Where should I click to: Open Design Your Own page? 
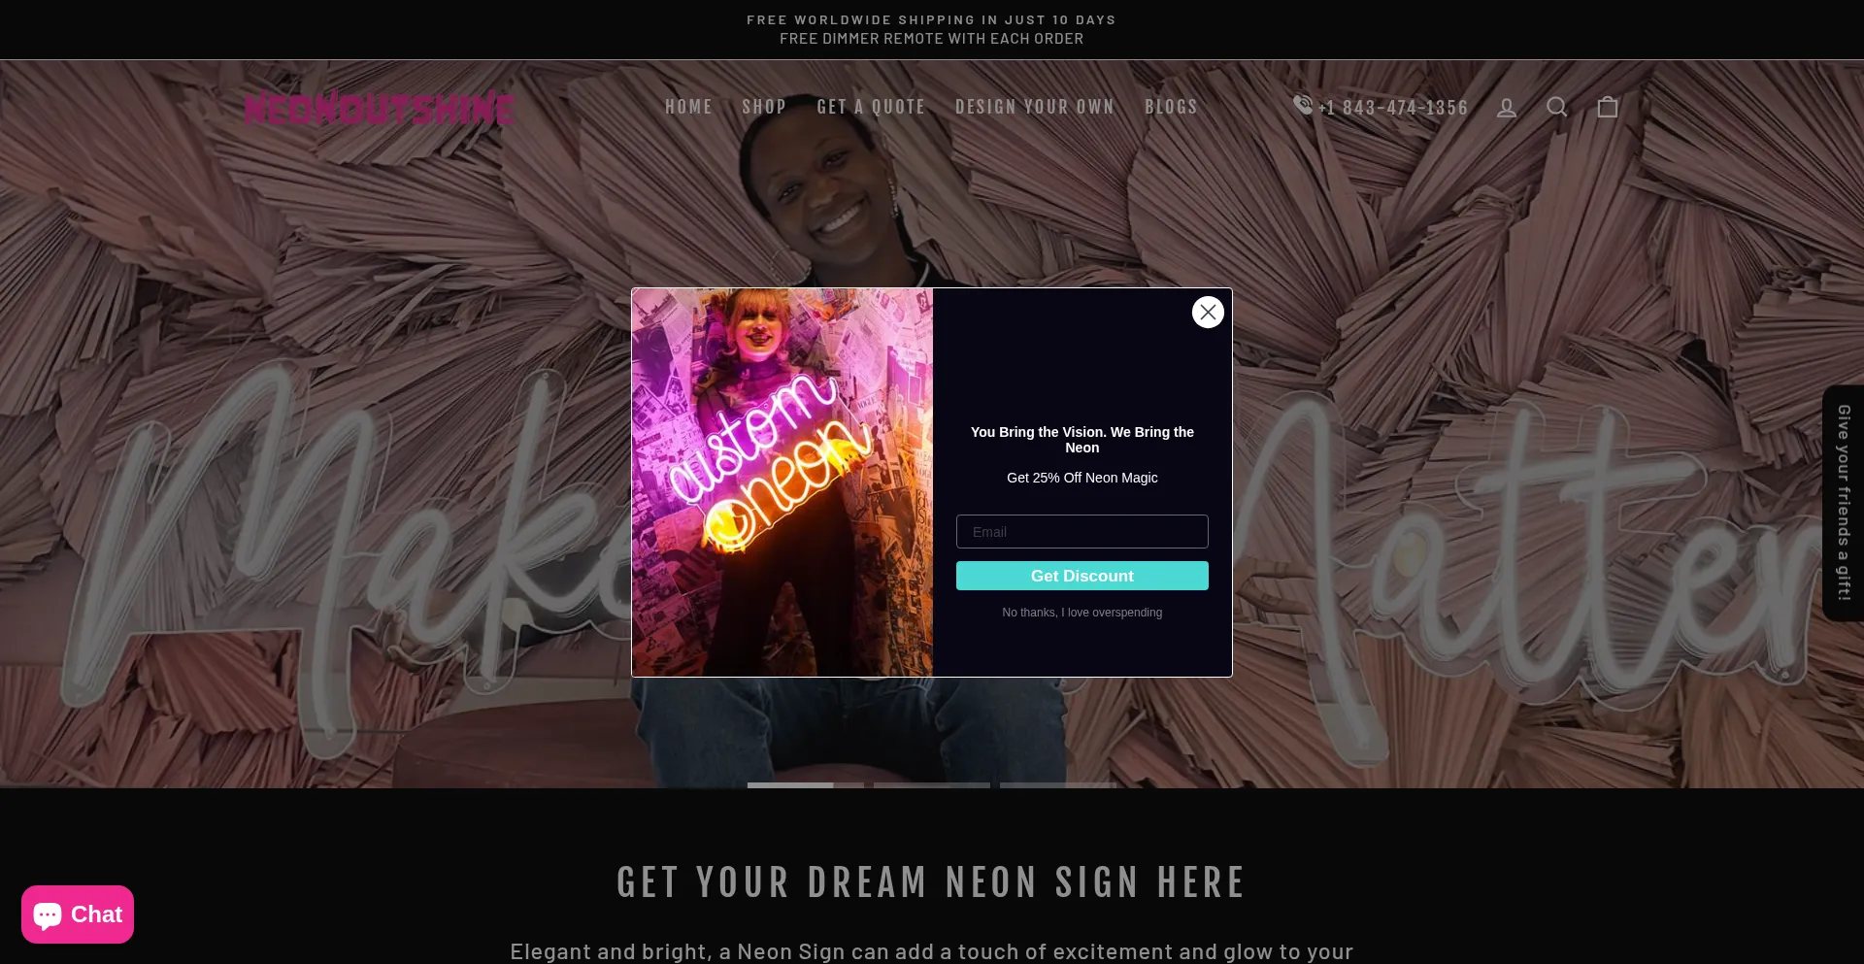click(x=1035, y=107)
